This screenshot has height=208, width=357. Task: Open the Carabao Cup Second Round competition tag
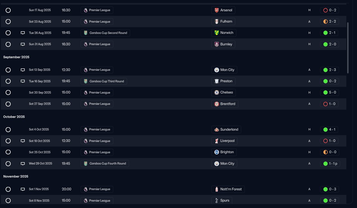pyautogui.click(x=105, y=33)
